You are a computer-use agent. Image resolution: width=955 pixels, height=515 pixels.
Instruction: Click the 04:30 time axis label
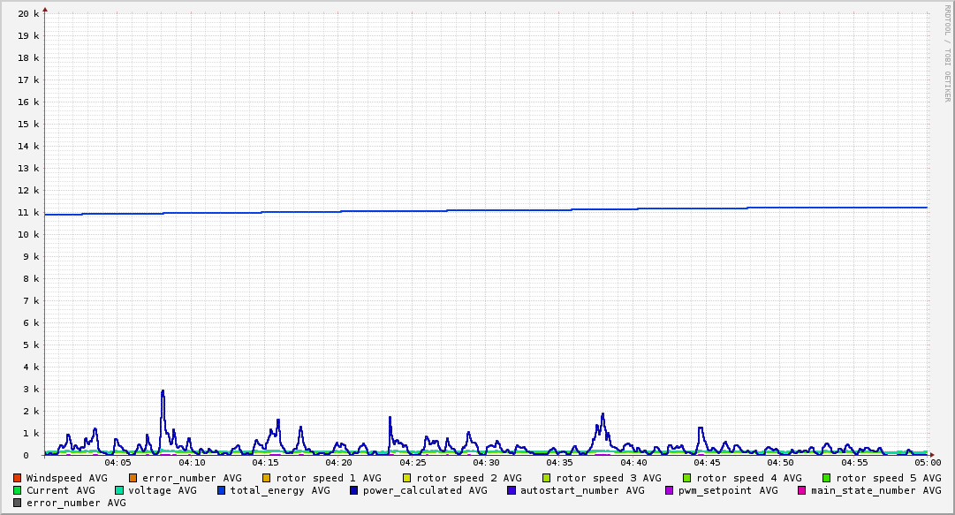486,462
